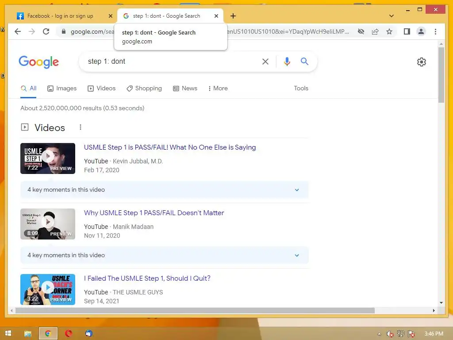The width and height of the screenshot is (453, 340).
Task: Switch to Videos results tab
Action: pyautogui.click(x=101, y=89)
